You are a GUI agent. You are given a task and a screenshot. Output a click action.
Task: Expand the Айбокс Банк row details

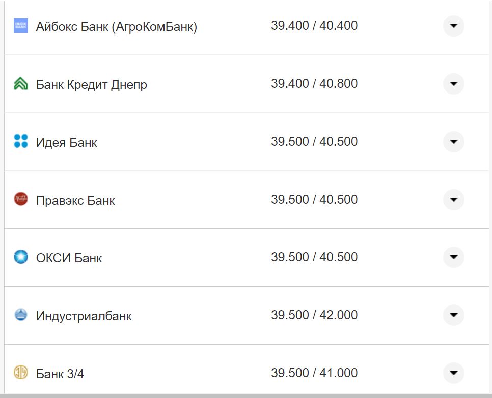[x=453, y=26]
